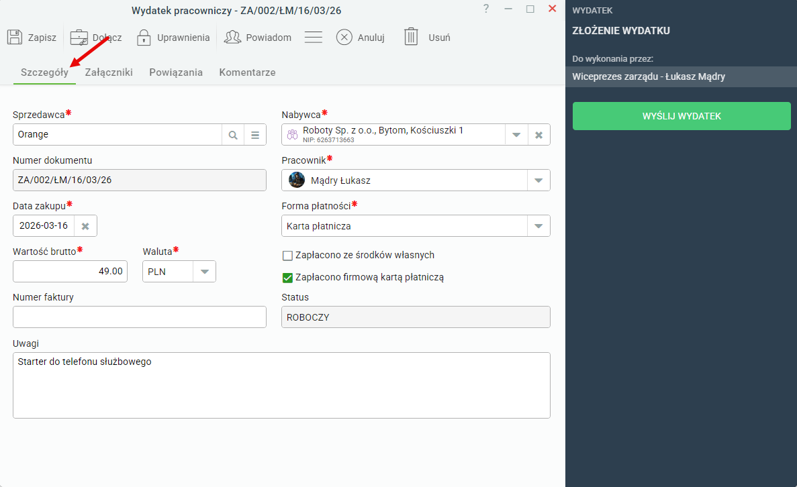Click the ZŁOŻENIE WYDATKU heading
This screenshot has height=487, width=797.
pyautogui.click(x=621, y=30)
